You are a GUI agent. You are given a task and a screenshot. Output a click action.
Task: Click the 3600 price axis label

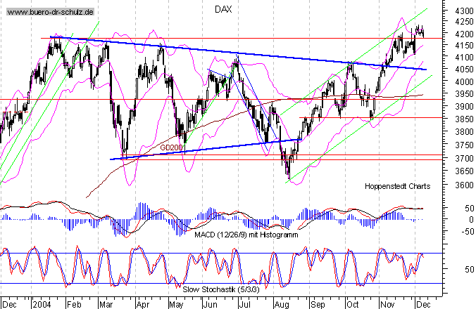click(x=445, y=186)
